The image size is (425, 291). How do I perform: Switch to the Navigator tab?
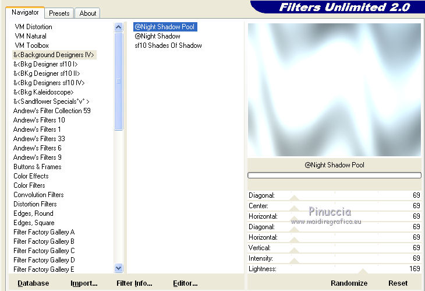(25, 12)
